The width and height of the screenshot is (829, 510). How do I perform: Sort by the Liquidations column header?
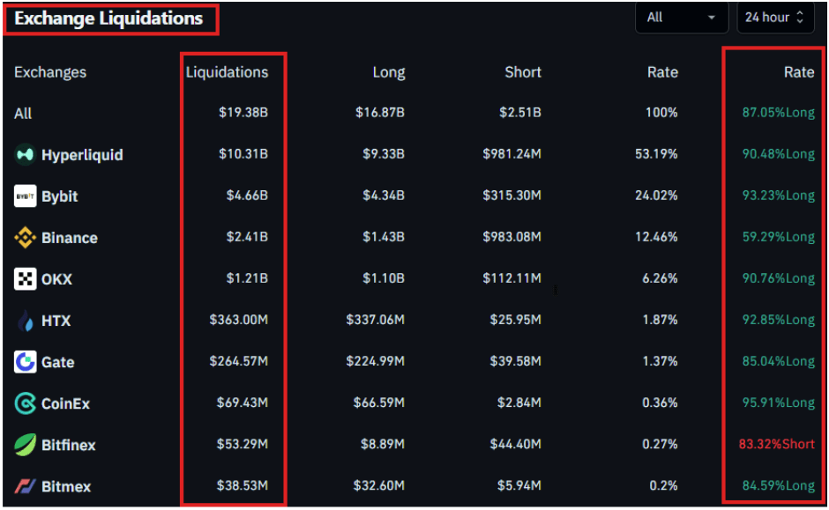click(227, 72)
